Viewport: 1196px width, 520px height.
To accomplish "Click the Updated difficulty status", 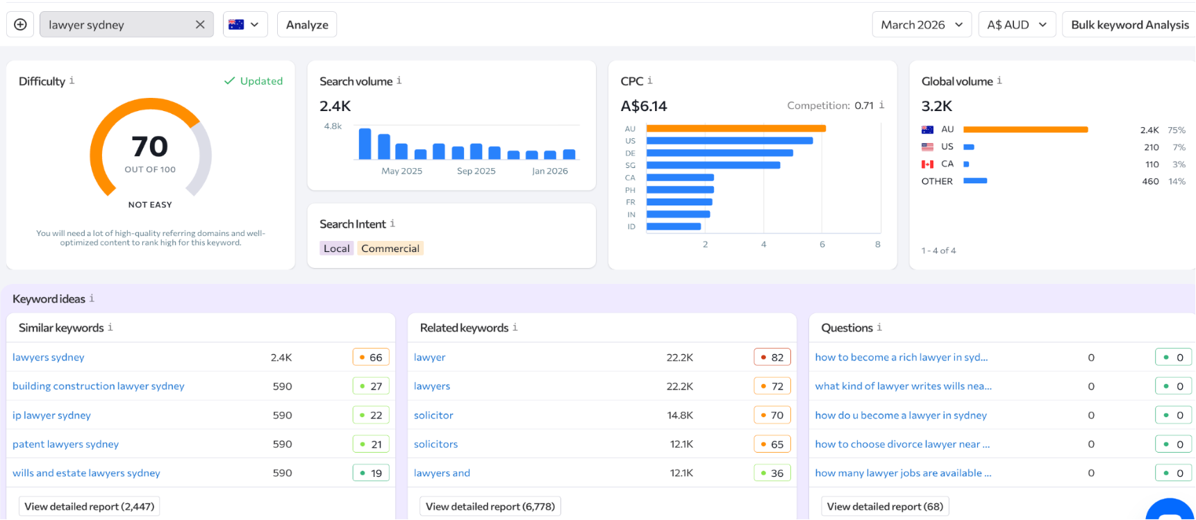I will tap(254, 81).
